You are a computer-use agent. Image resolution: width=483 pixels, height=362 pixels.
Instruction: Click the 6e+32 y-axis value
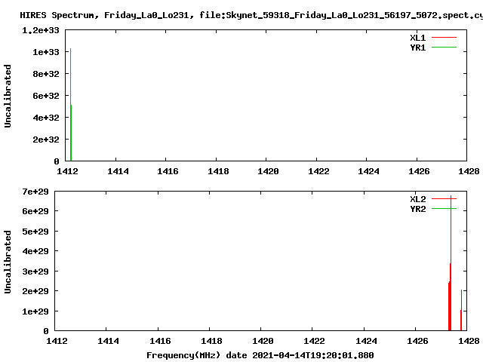tap(46, 96)
